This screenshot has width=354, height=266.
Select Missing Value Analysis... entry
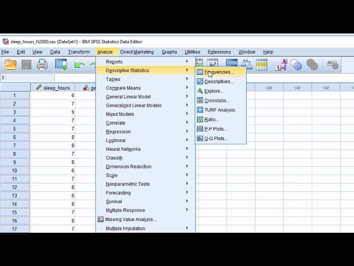pyautogui.click(x=145, y=219)
